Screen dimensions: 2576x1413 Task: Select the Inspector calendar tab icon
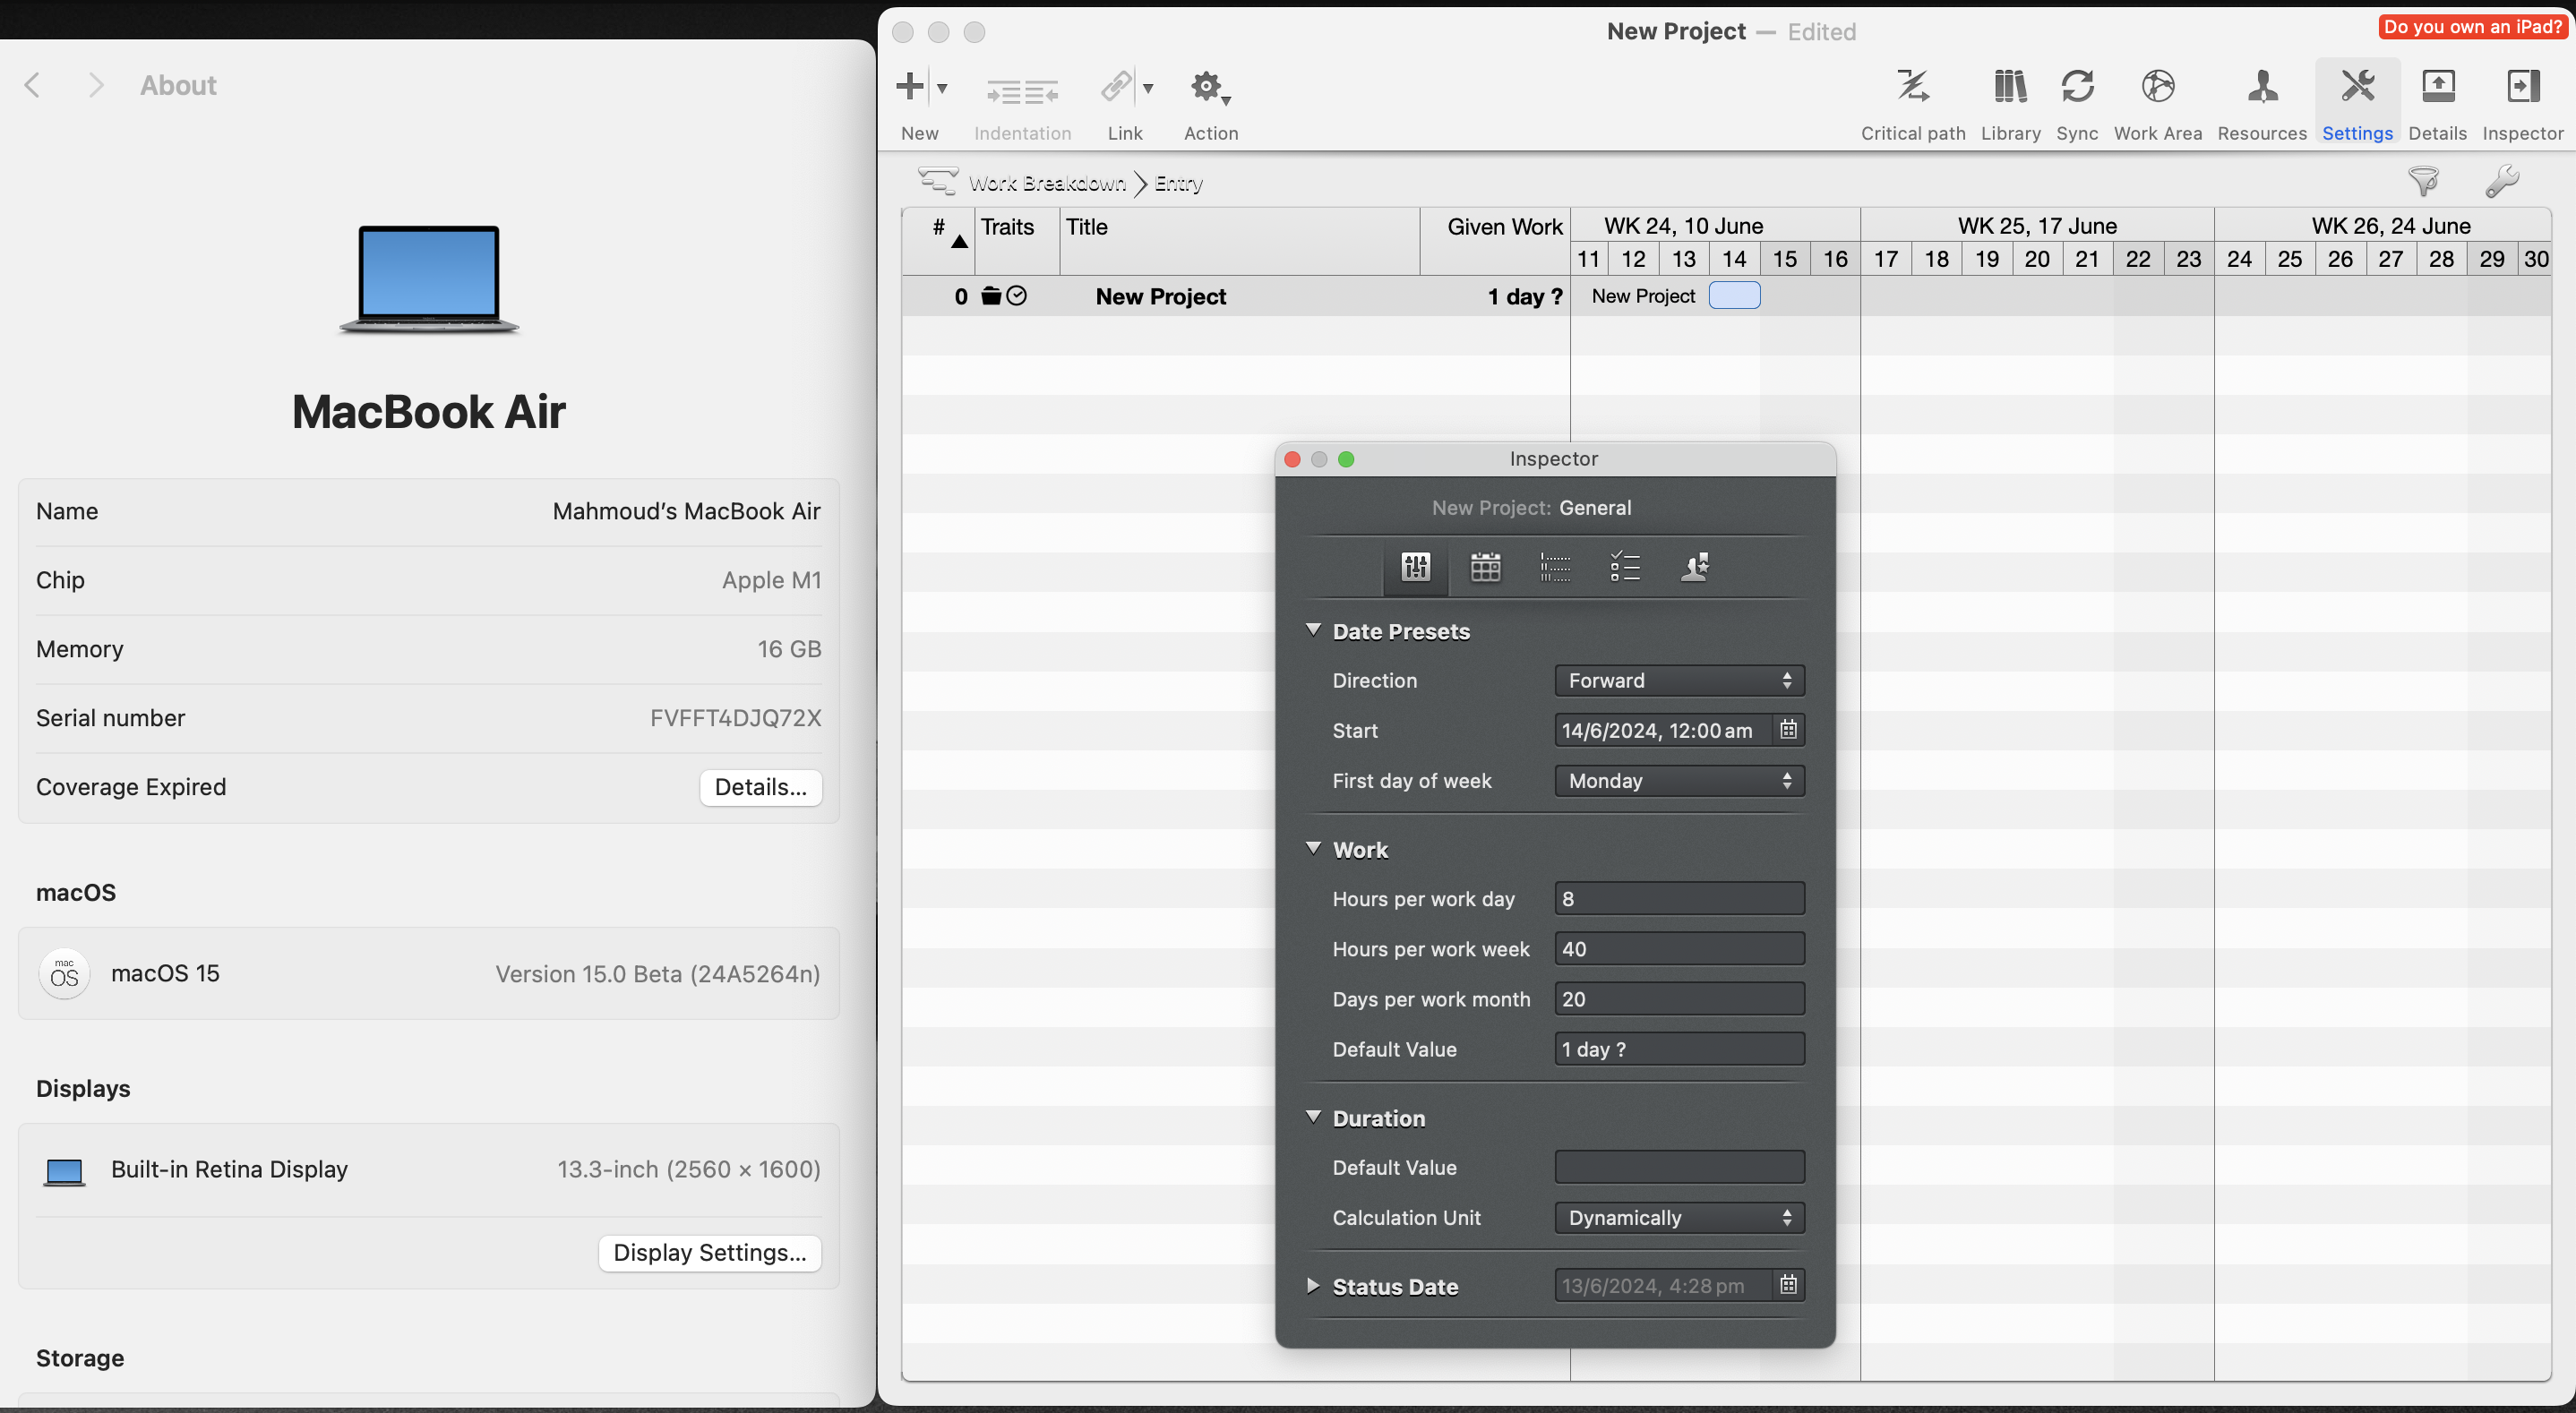pos(1485,567)
